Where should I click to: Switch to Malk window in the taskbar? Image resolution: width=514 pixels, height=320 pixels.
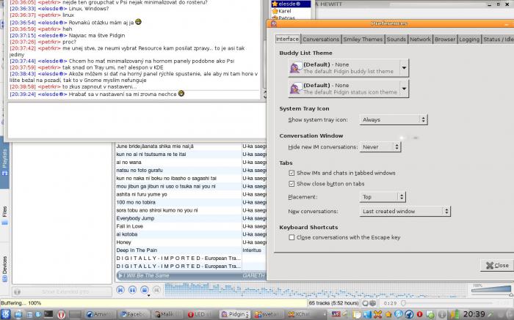[x=167, y=314]
